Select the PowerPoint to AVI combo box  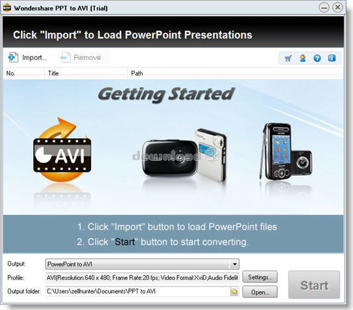[x=142, y=264]
